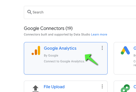Screen dimensions: 136x92
Task: Click the green linked-circles connector icon
Action: 125,88
